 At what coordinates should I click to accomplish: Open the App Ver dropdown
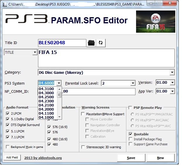point(172,91)
